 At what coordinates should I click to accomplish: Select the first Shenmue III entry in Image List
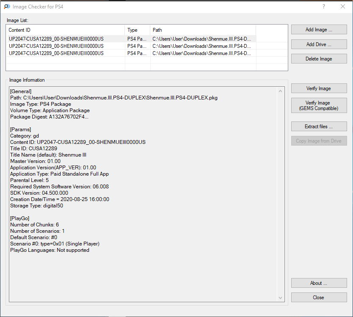click(132, 39)
